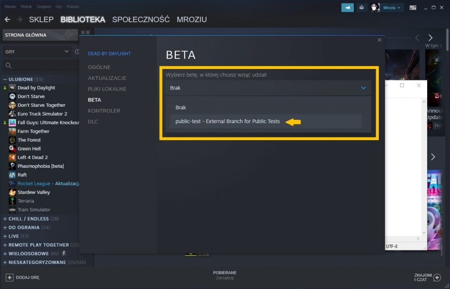
Task: Expand the REMOTE PLAY TOGETHER category
Action: 5,245
